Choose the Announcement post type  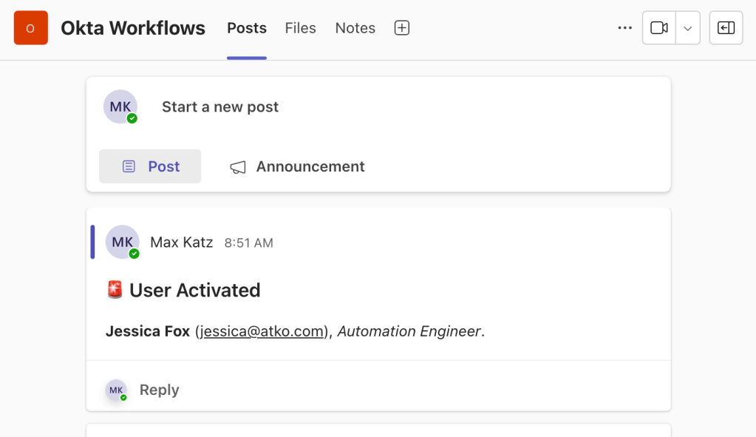tap(297, 166)
